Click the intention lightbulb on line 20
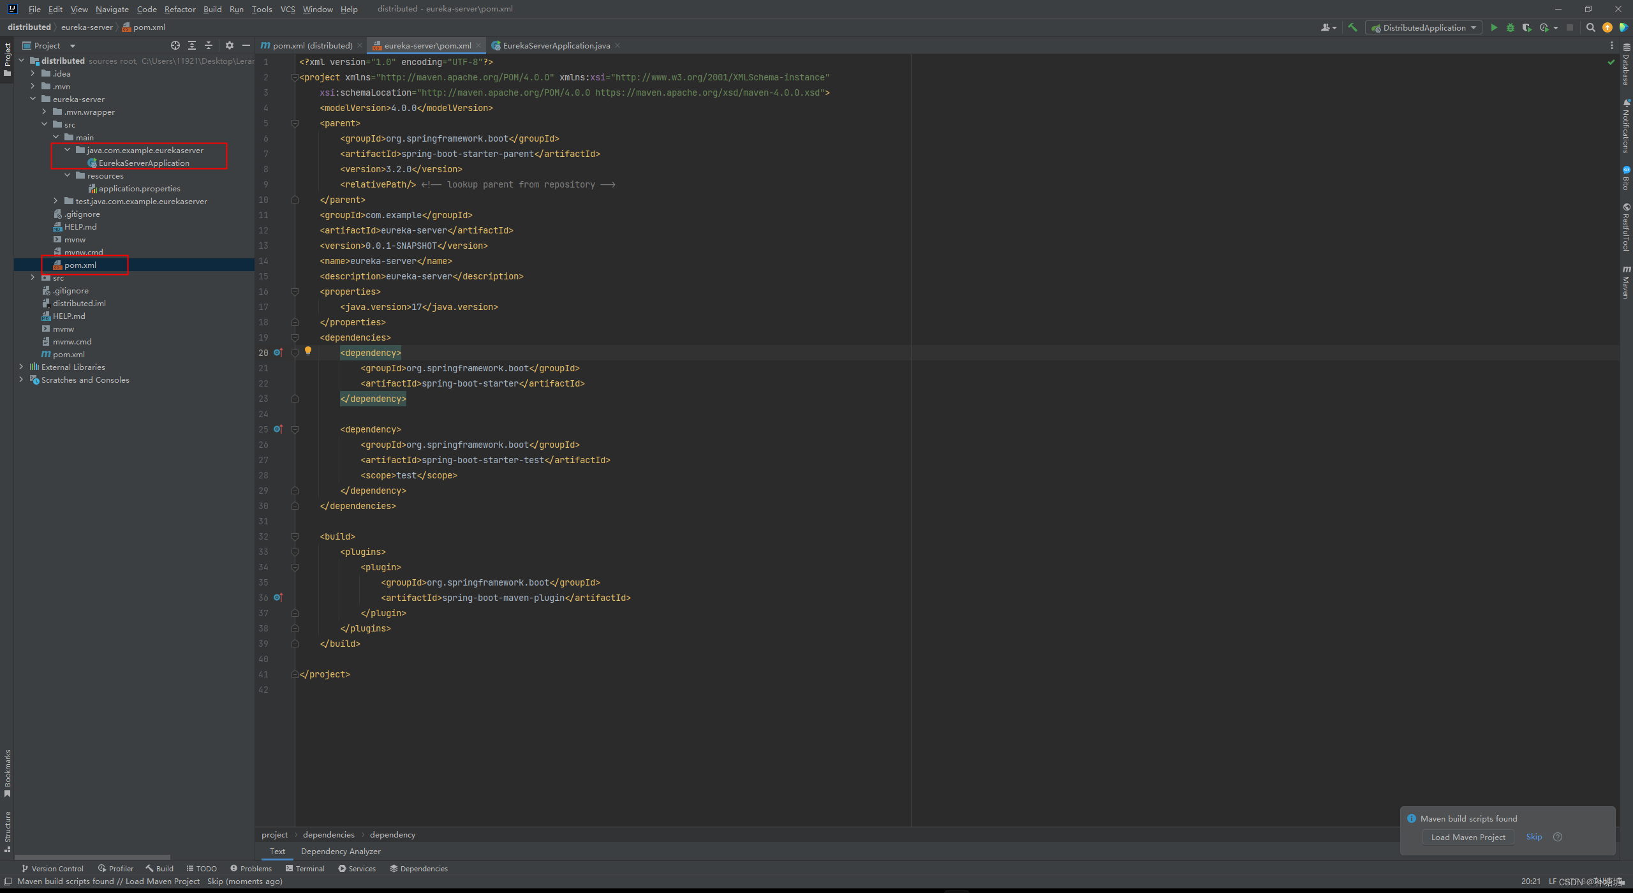 (x=308, y=351)
